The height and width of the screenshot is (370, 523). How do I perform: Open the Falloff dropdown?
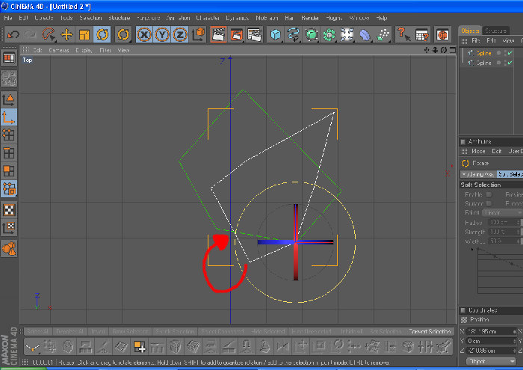[x=502, y=212]
